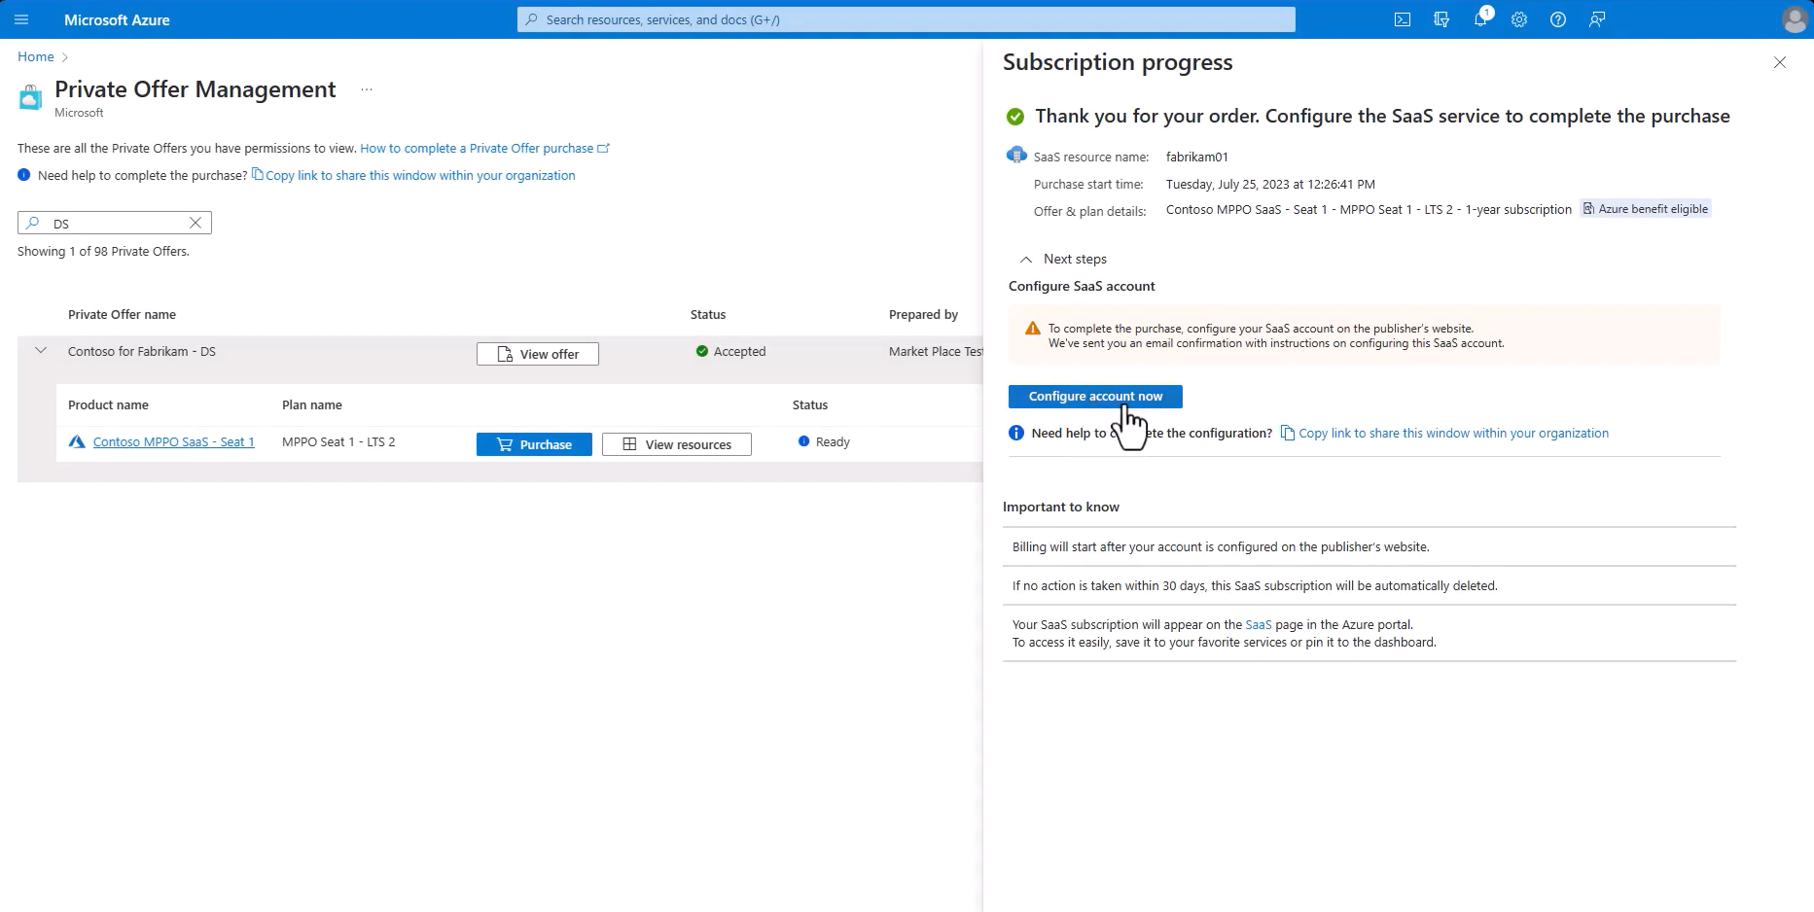Screen dimensions: 1814x912
Task: Close the Subscription progress panel
Action: click(1780, 62)
